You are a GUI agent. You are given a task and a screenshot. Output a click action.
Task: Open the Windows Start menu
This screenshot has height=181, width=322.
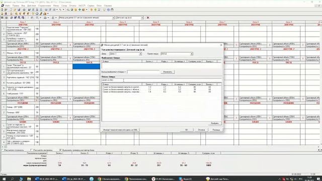point(4,179)
